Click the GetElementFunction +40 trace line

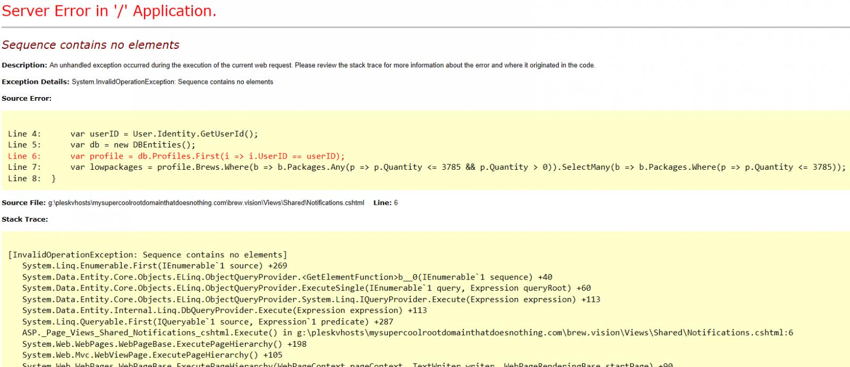[287, 277]
